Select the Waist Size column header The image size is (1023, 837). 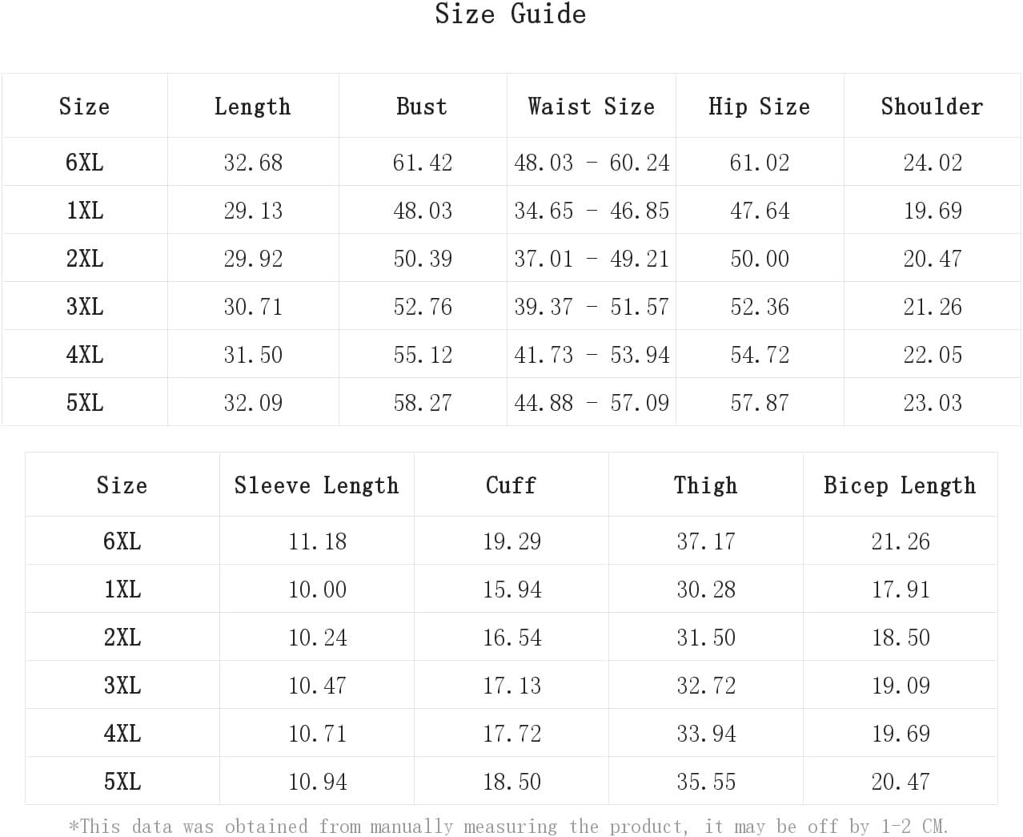[592, 107]
